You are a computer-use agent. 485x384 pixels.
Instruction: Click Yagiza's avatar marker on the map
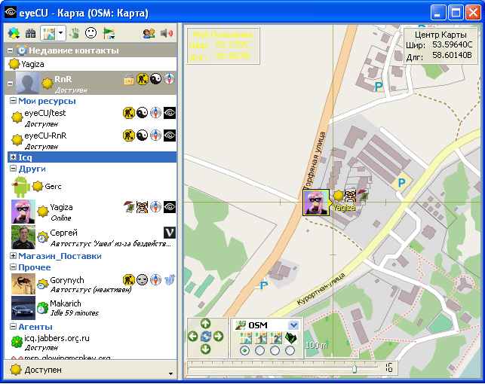[x=316, y=203]
